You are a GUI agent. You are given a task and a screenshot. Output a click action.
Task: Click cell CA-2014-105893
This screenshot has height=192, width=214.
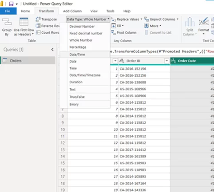[x=144, y=176]
